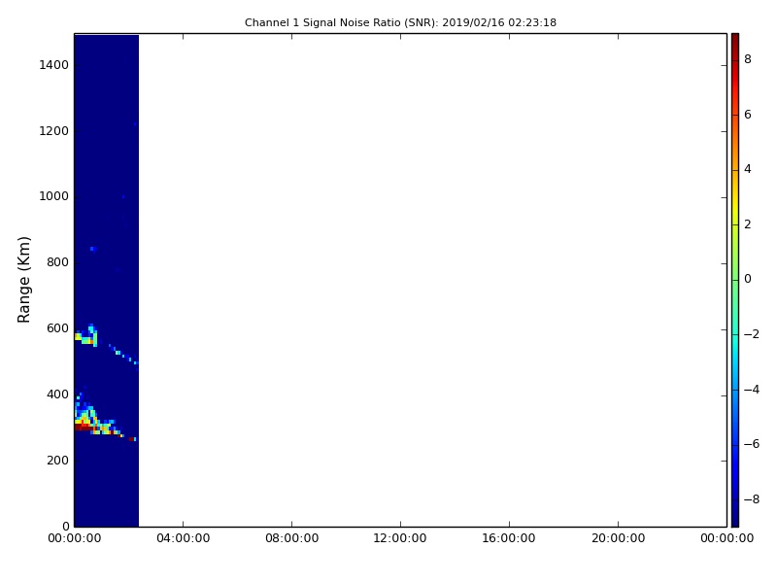The image size is (777, 583).
Task: Click the colorbar label 4
Action: pyautogui.click(x=748, y=169)
